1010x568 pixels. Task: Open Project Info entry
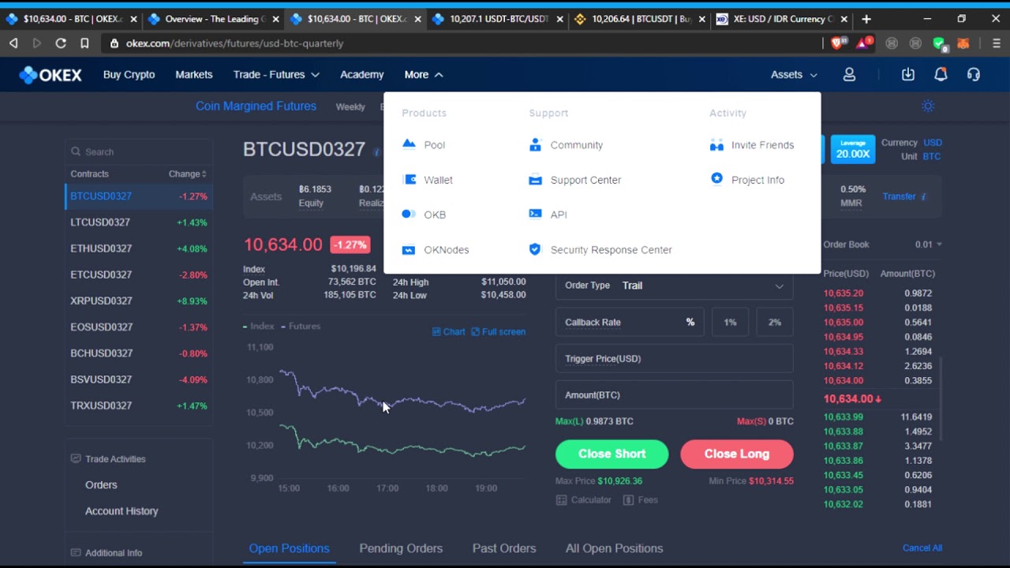tap(747, 180)
